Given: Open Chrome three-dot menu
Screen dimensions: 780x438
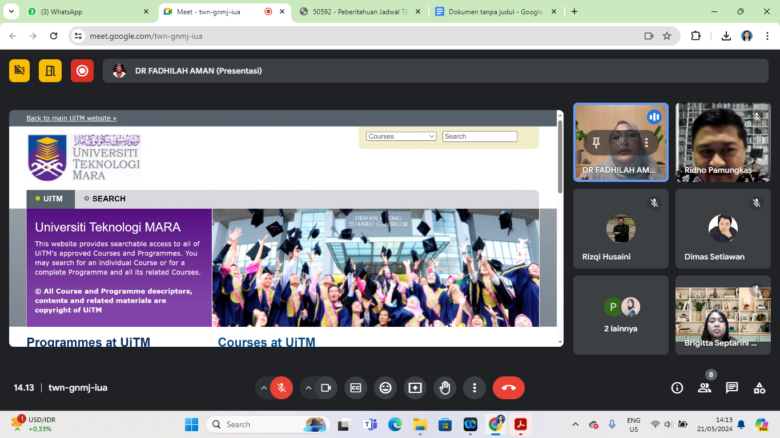Looking at the screenshot, I should click(x=767, y=36).
